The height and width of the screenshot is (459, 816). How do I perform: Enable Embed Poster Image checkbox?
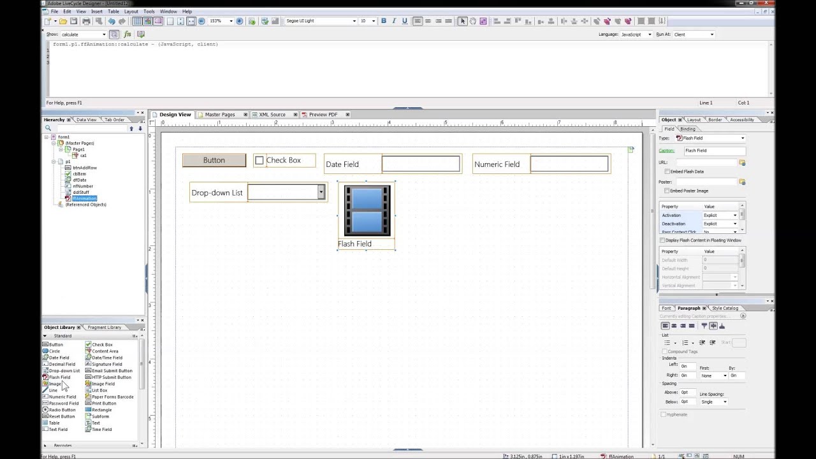[667, 191]
